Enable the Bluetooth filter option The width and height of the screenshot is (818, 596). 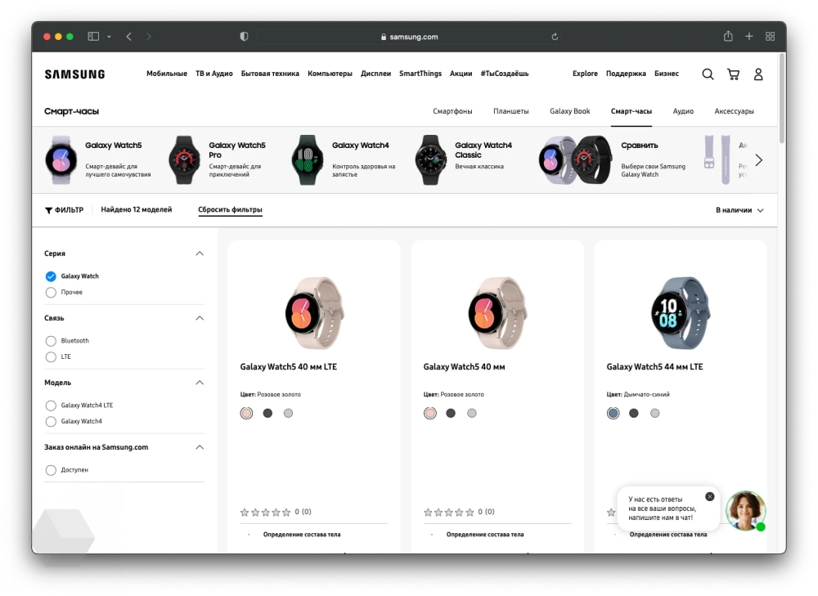pos(51,341)
